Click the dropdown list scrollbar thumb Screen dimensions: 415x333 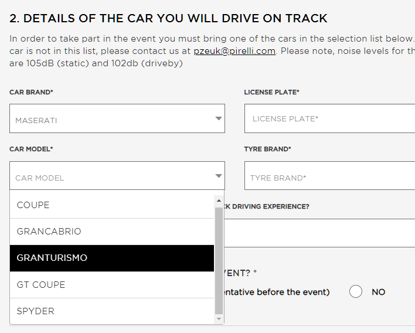coord(219,261)
